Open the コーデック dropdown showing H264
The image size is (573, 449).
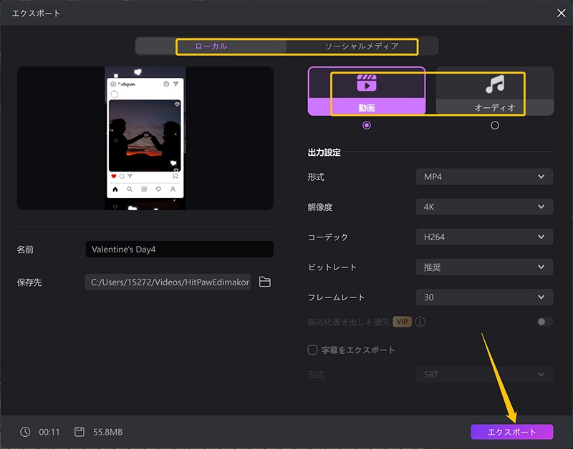point(484,237)
